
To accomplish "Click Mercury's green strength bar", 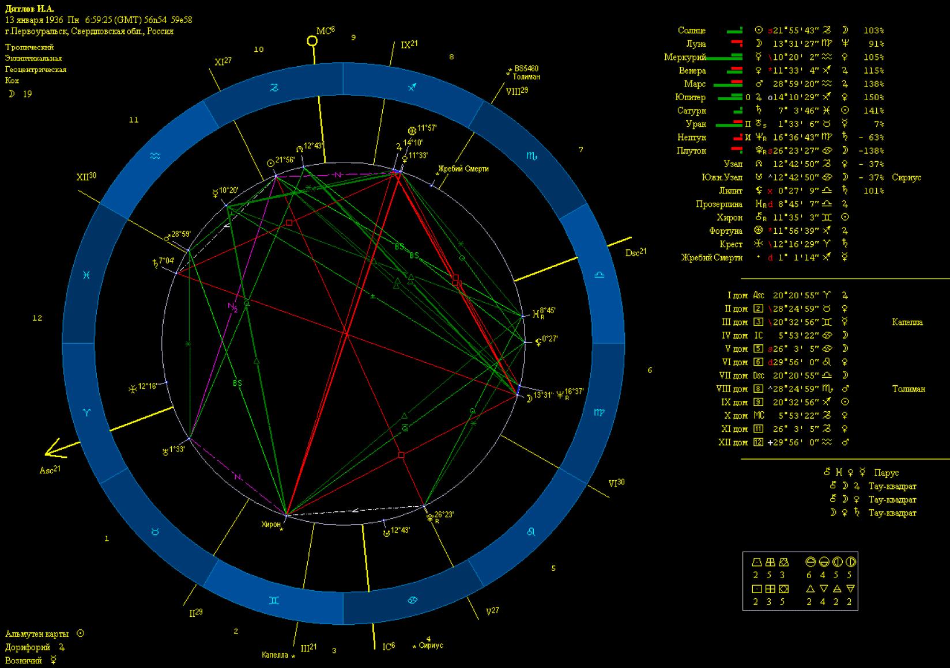I will tap(723, 57).
